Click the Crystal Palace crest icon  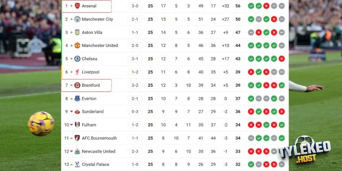coord(77,165)
